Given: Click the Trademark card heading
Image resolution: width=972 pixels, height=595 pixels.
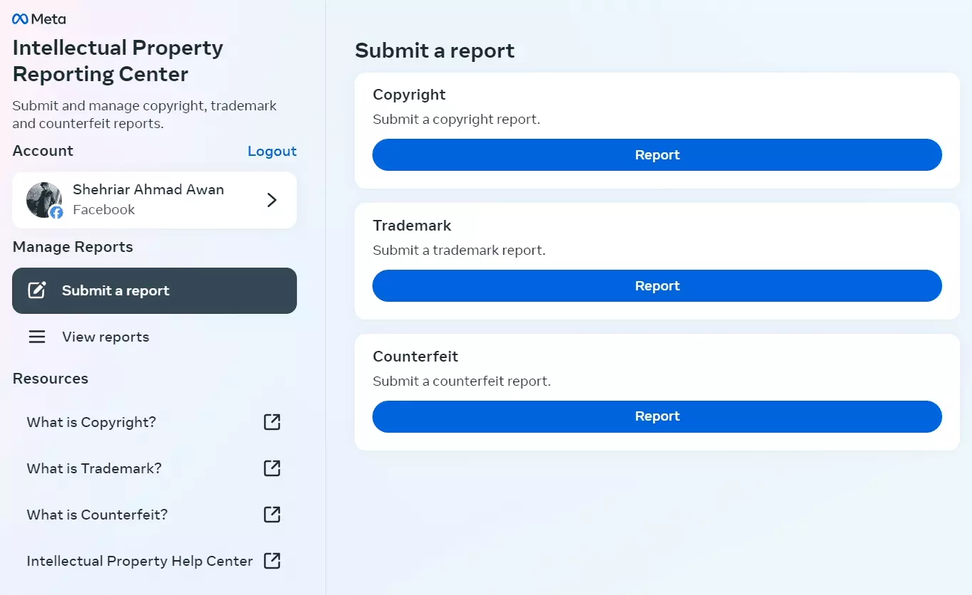Looking at the screenshot, I should [412, 226].
